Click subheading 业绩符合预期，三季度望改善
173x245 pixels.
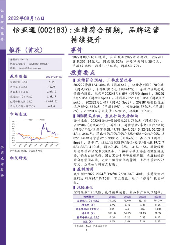(104, 80)
